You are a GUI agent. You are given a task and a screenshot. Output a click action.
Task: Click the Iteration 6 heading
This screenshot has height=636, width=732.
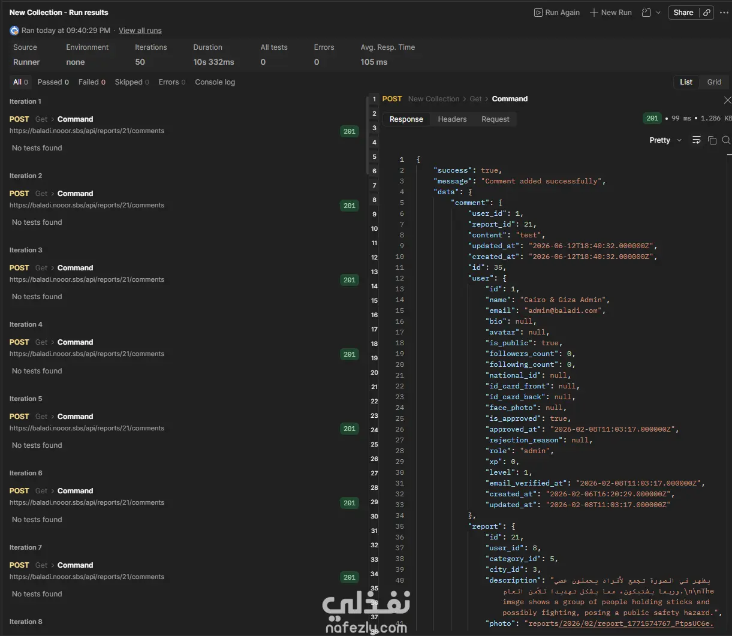(x=26, y=474)
